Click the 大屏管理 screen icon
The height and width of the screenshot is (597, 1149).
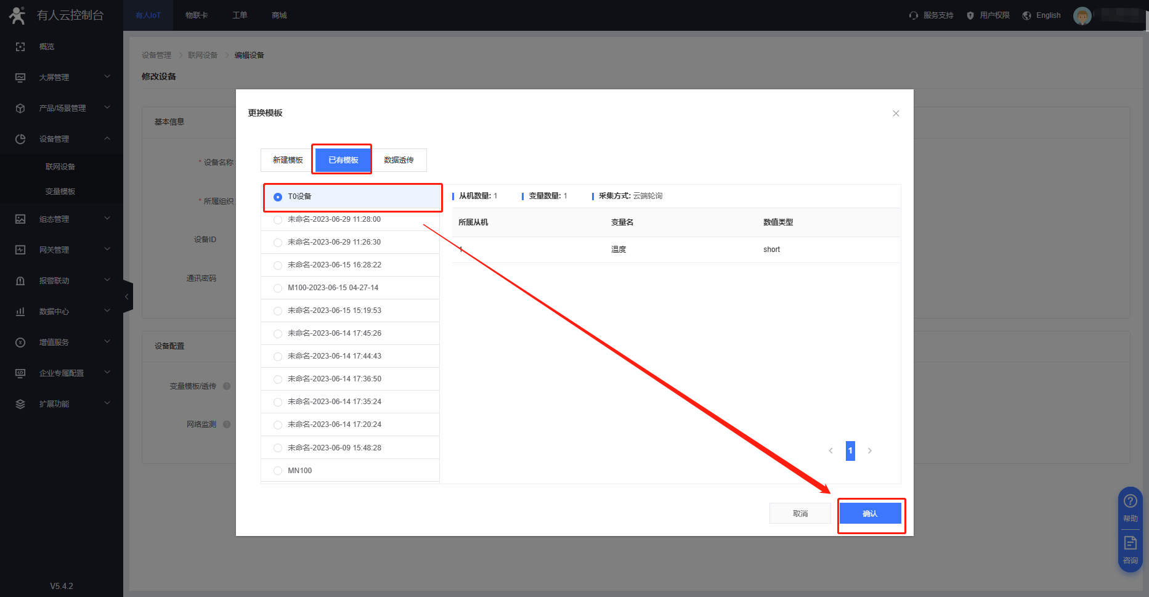pos(20,78)
